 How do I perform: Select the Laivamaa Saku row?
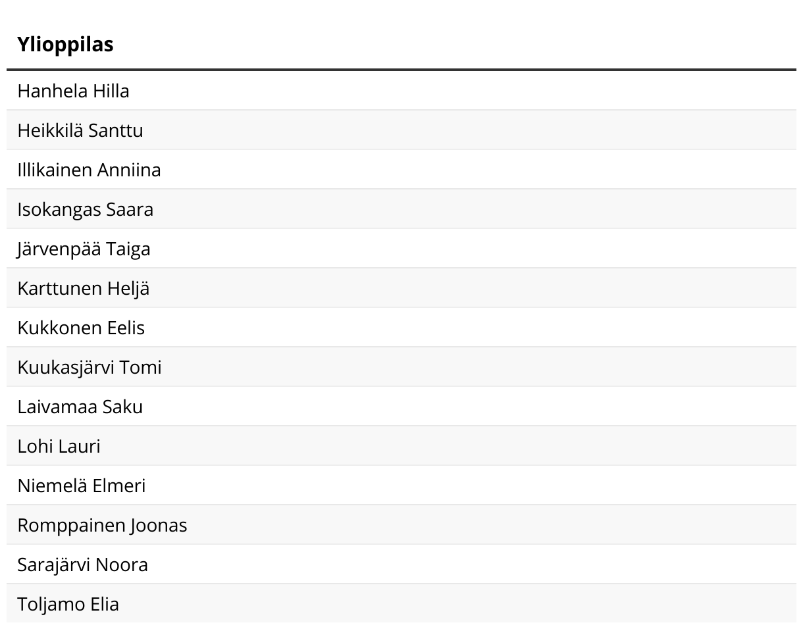click(x=80, y=407)
